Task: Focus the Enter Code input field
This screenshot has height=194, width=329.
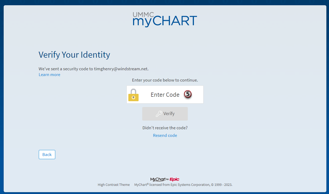Action: [165, 95]
